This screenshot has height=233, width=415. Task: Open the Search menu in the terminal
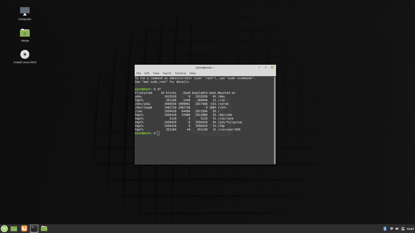(167, 73)
